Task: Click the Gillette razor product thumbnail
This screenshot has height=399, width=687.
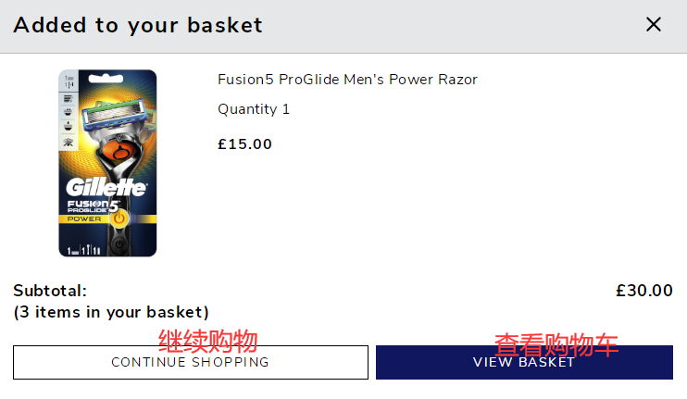Action: 107,163
